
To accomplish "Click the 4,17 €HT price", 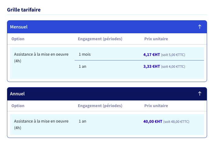I will coord(152,55).
